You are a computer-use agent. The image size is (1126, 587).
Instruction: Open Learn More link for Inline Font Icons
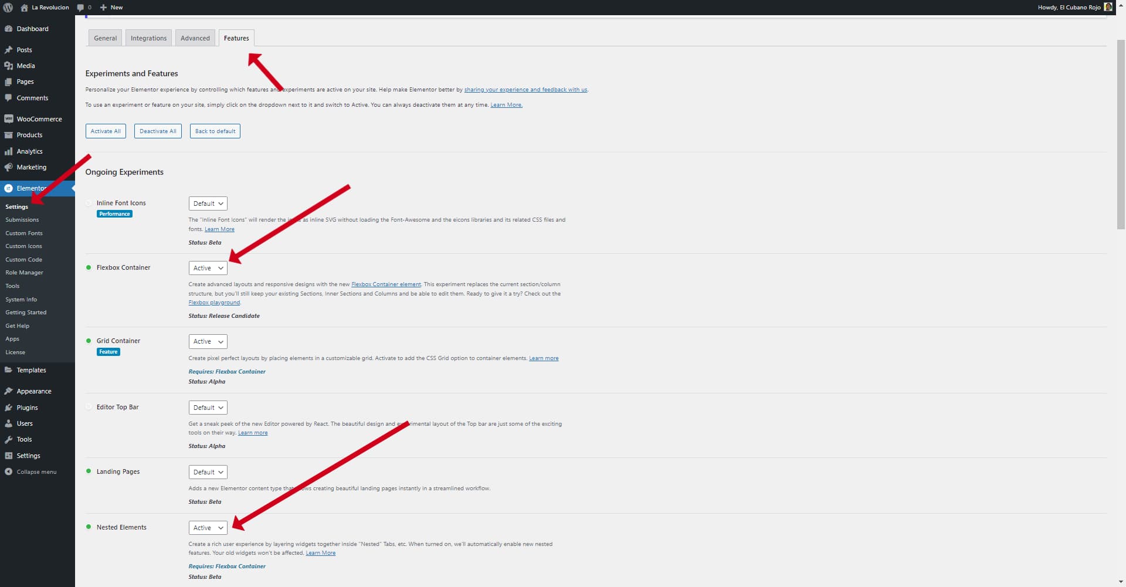(x=219, y=229)
